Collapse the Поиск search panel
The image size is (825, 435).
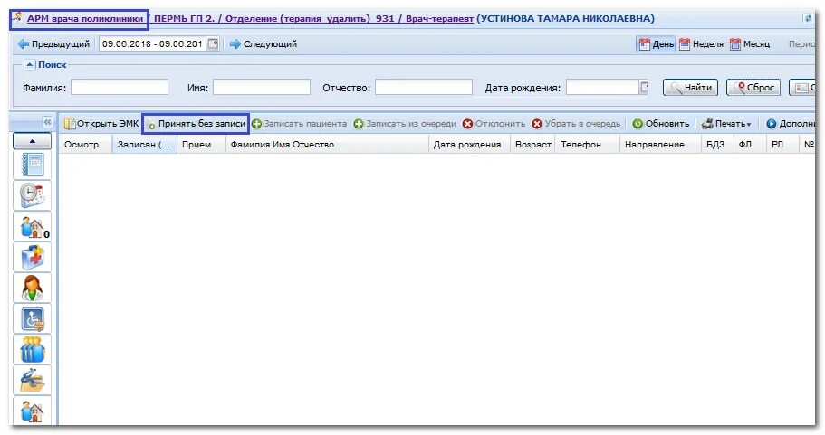pos(30,64)
